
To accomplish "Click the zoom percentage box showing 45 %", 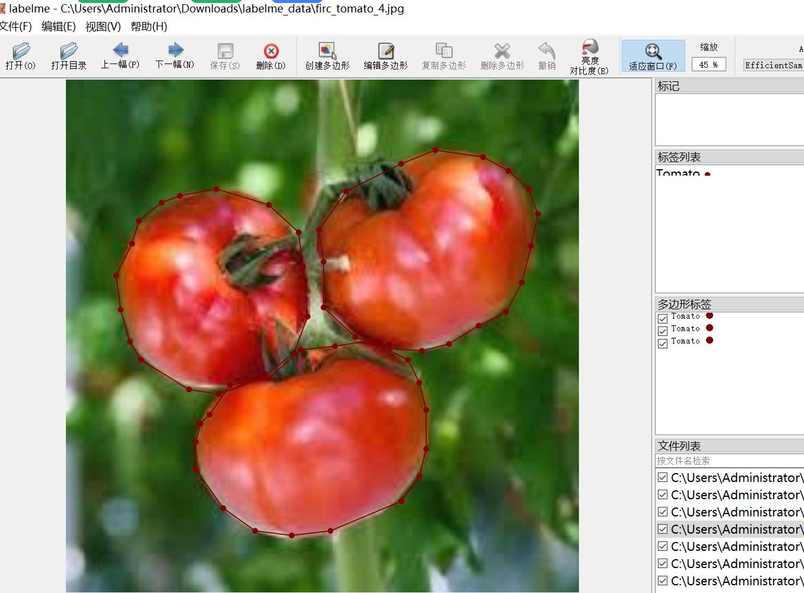I will tap(708, 65).
